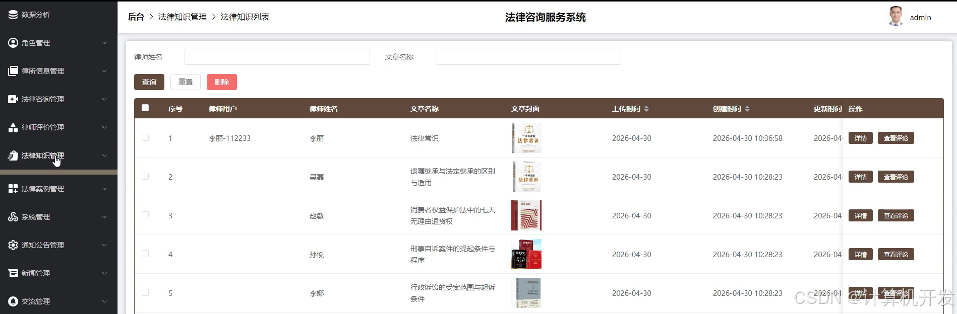This screenshot has height=314, width=957.
Task: Expand the 新闻管理 chevron
Action: [x=104, y=273]
